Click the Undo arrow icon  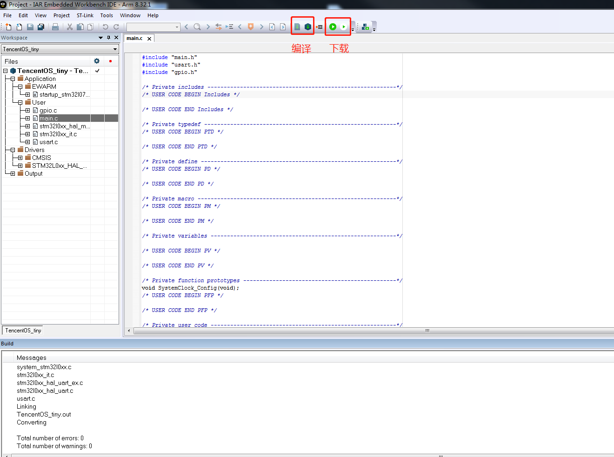point(106,27)
